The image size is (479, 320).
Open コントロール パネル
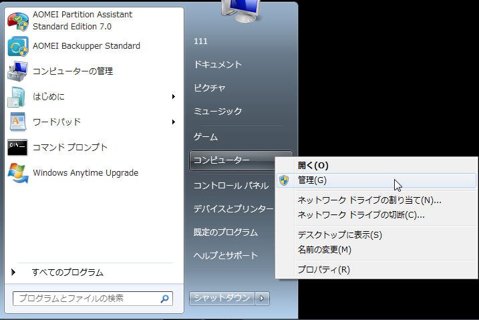(231, 186)
